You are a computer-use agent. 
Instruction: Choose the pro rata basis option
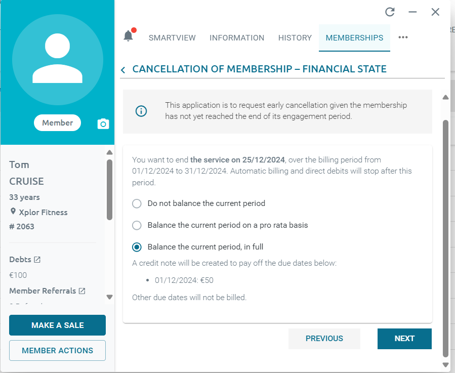tap(137, 225)
